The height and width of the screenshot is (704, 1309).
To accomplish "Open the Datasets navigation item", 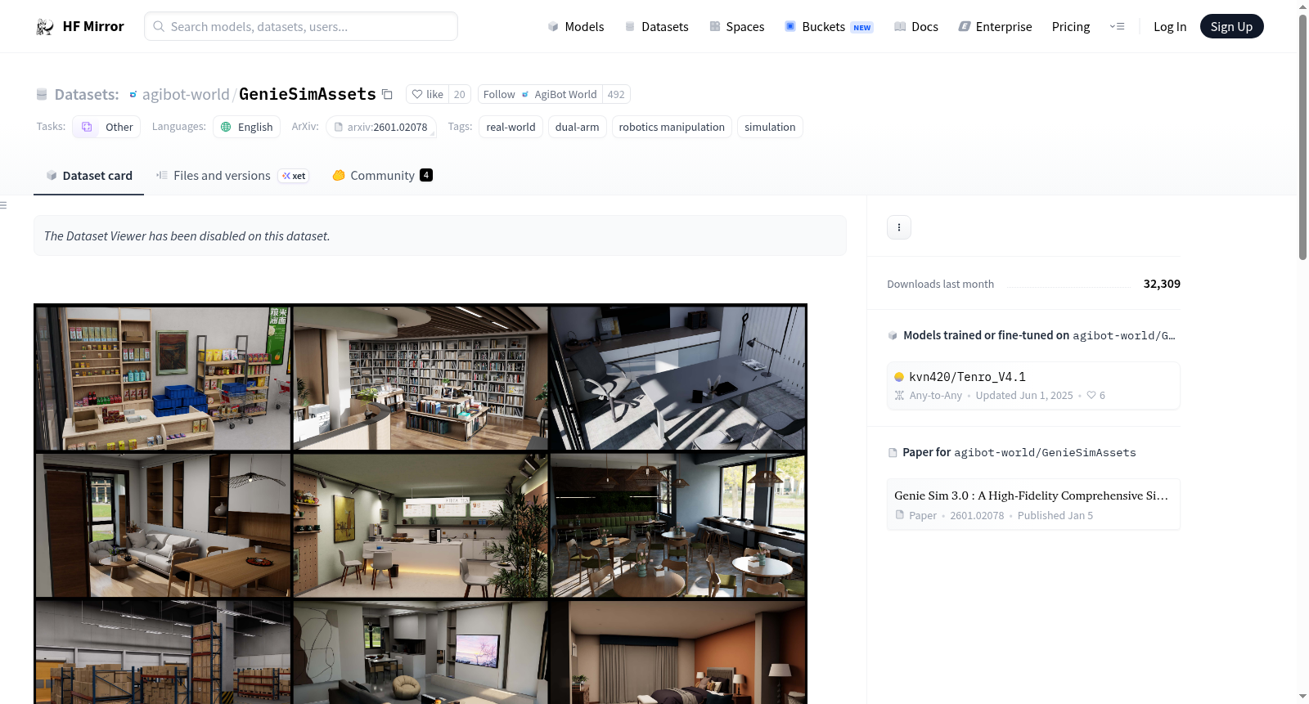I will [x=656, y=27].
